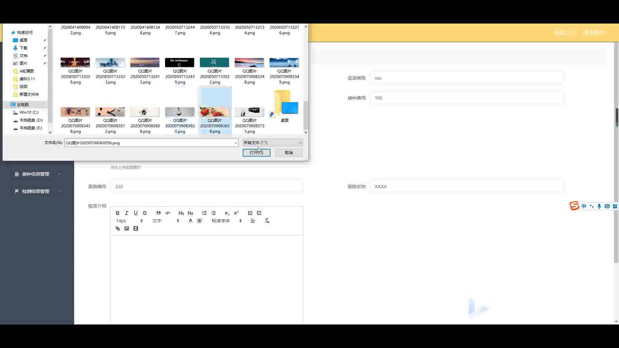Screen dimensions: 619x348
Task: Insert a blockquote in the editor
Action: pyautogui.click(x=158, y=213)
